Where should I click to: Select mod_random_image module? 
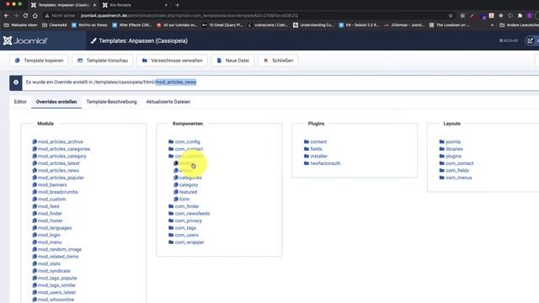(56, 249)
